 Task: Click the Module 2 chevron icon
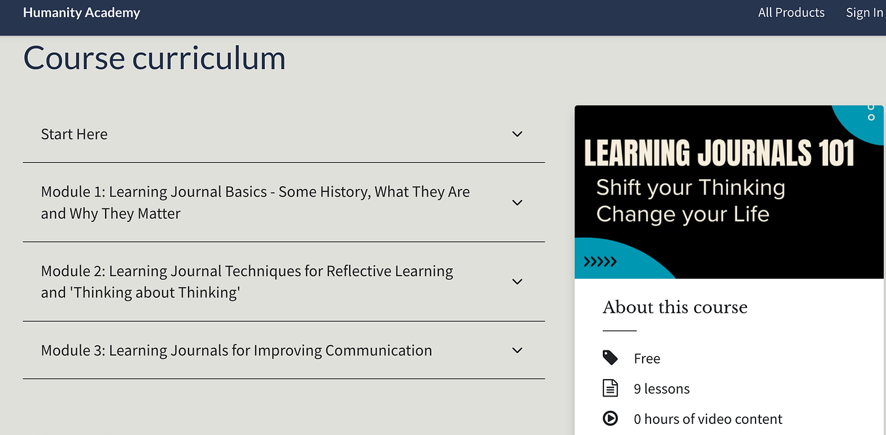(x=517, y=281)
